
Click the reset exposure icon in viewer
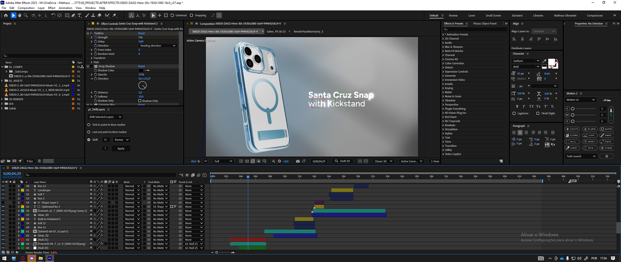click(x=279, y=161)
